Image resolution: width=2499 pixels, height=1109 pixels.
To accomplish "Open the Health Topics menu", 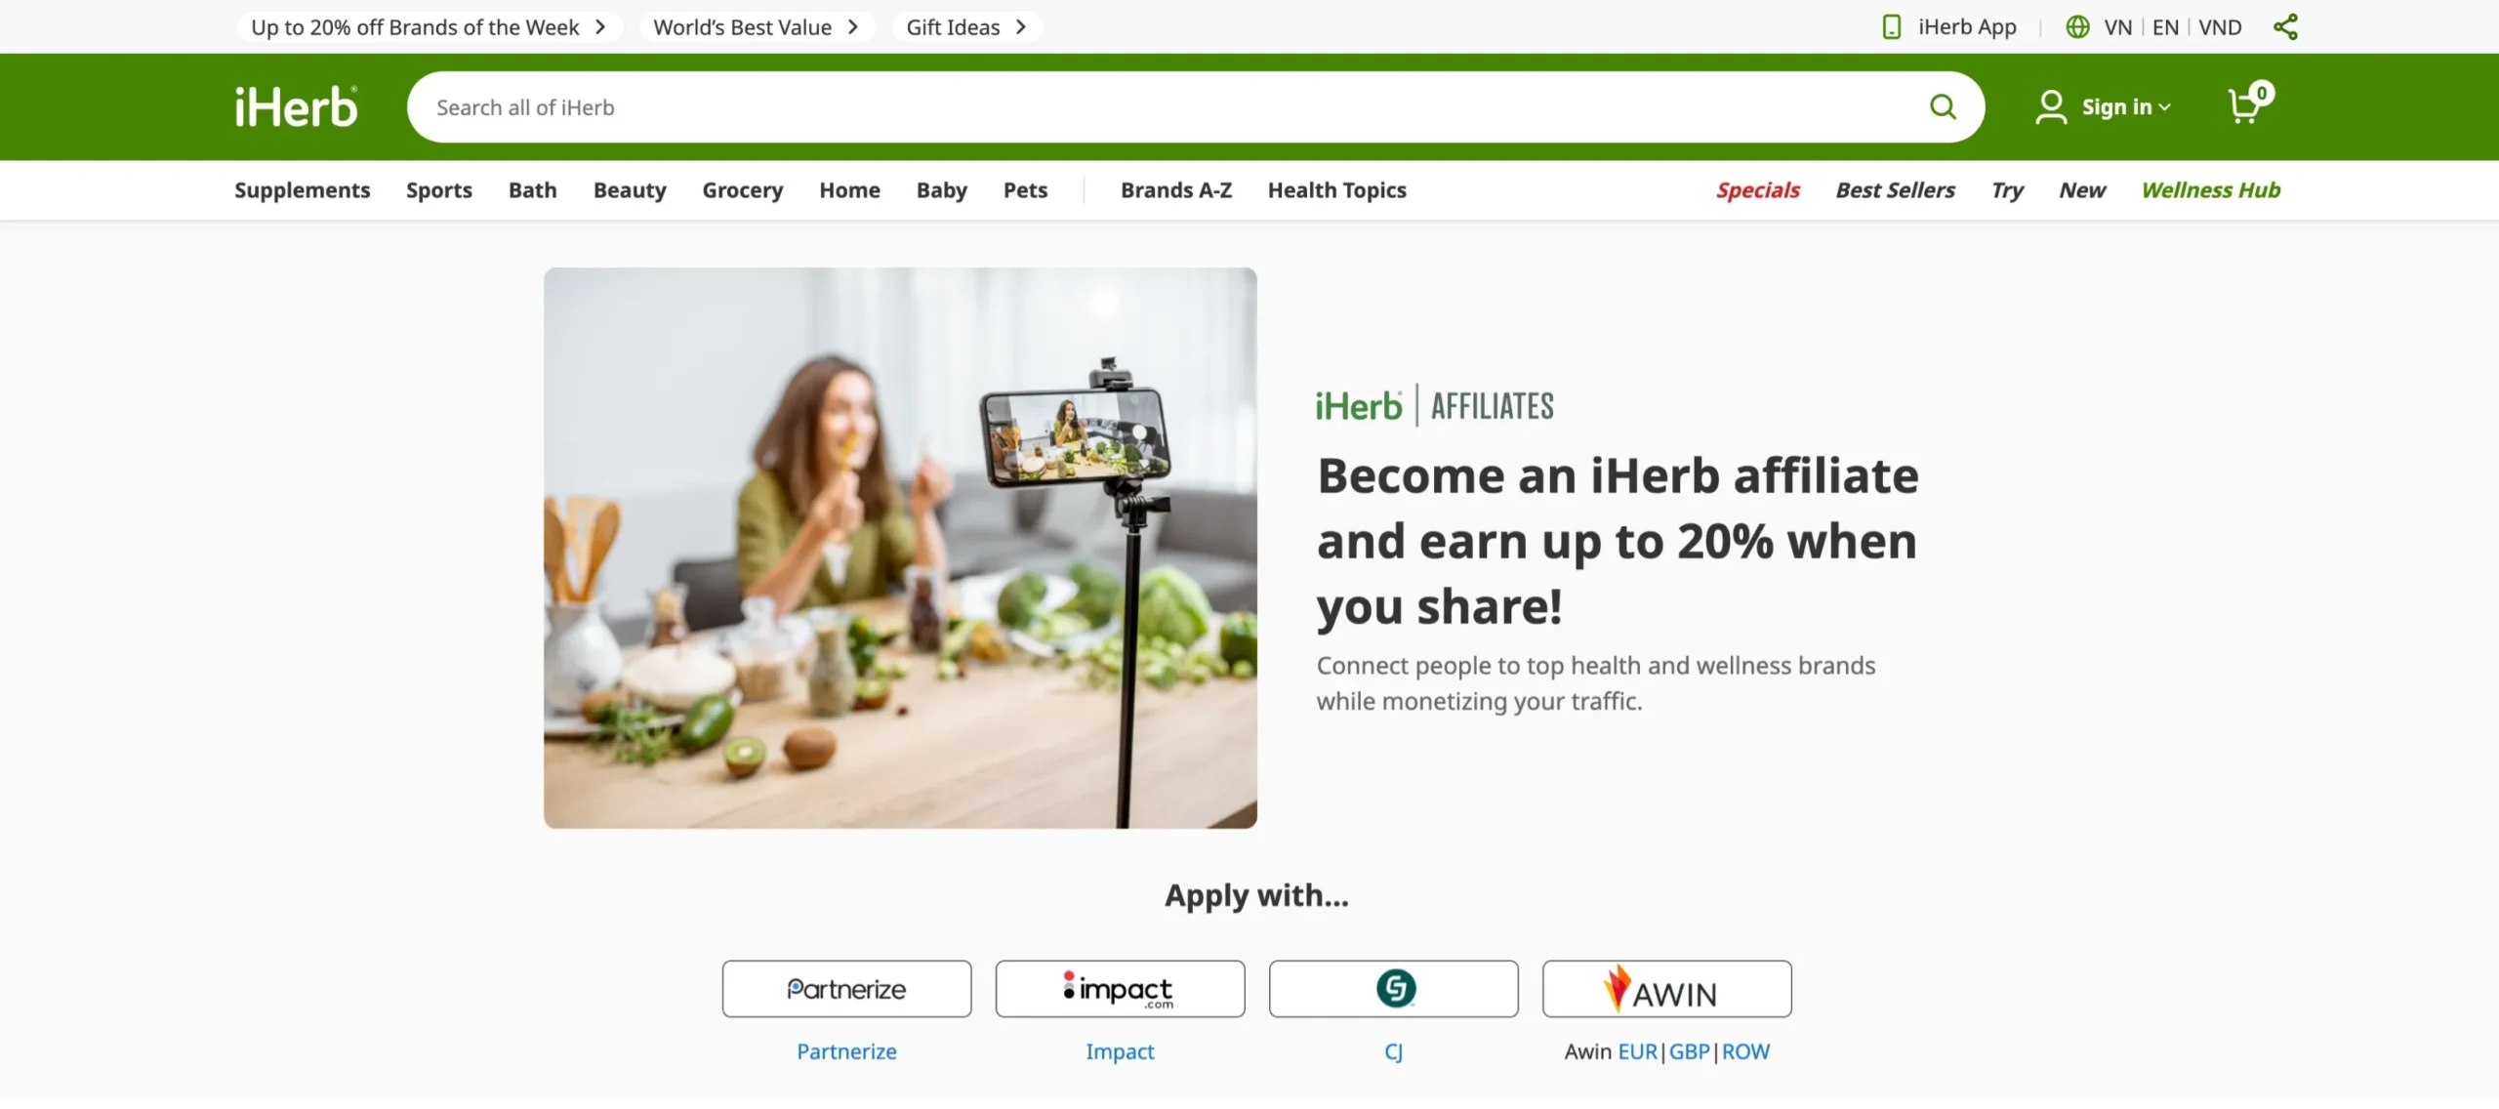I will coord(1336,190).
